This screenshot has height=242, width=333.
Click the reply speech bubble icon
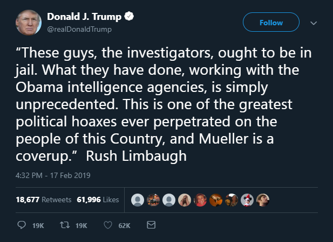pos(22,226)
